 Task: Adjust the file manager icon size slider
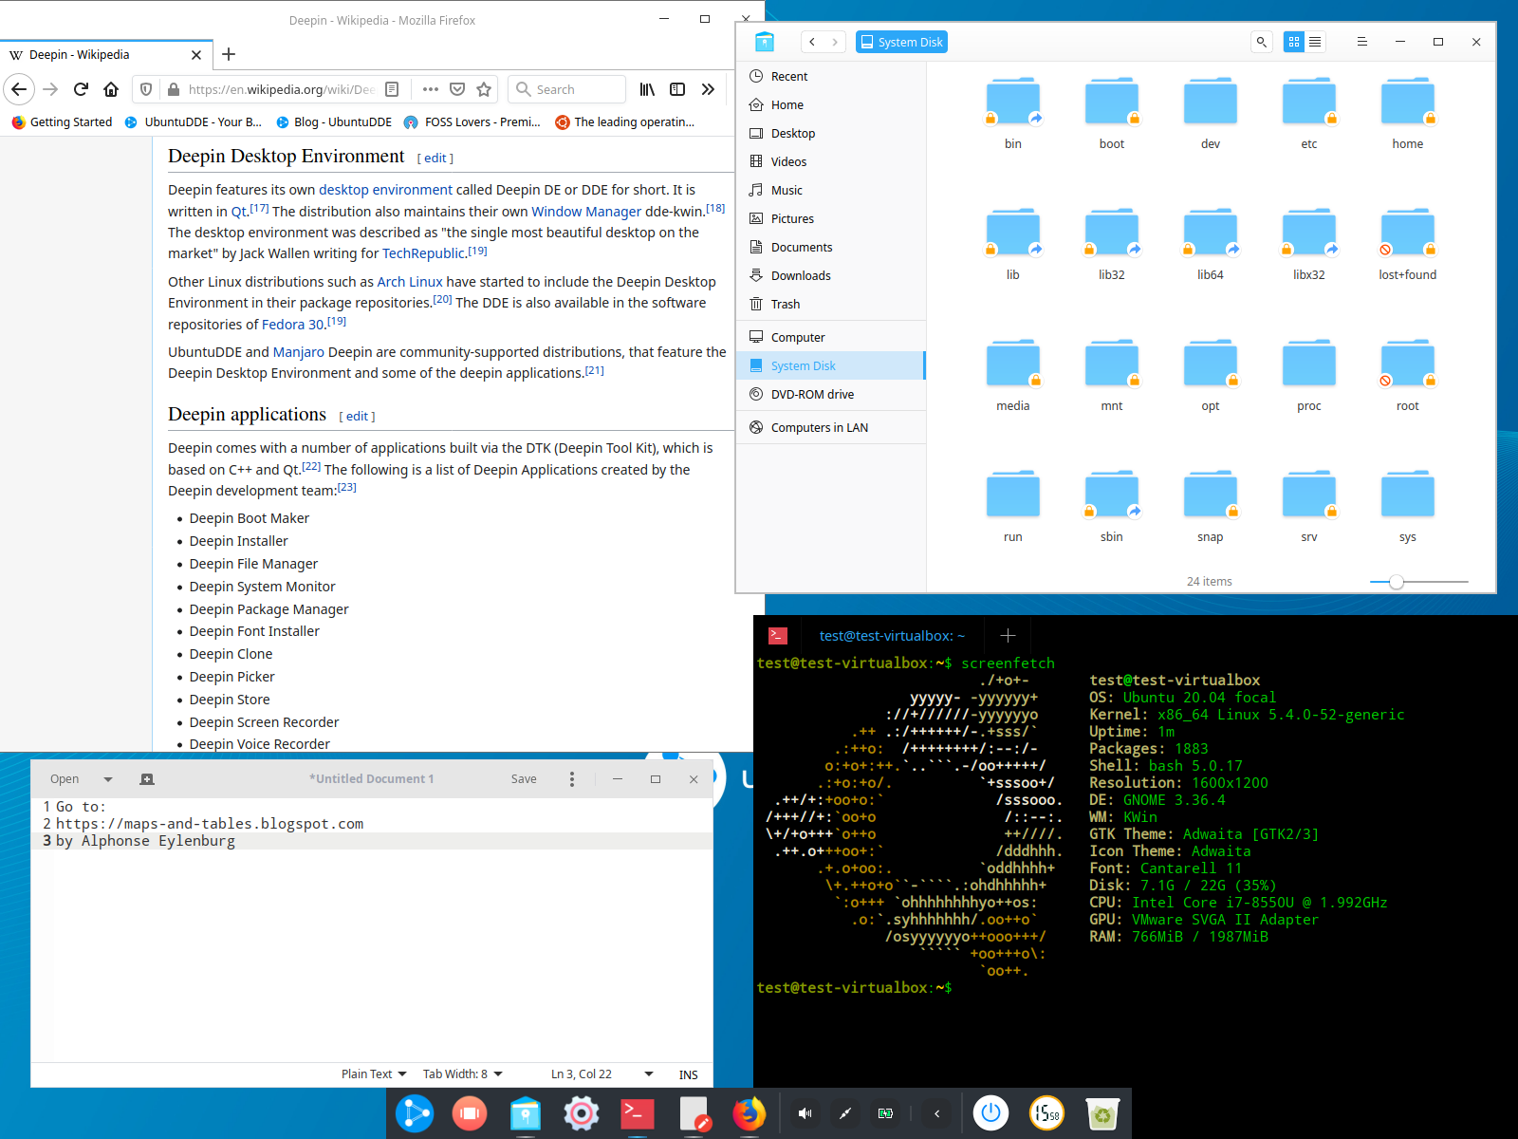(1396, 582)
